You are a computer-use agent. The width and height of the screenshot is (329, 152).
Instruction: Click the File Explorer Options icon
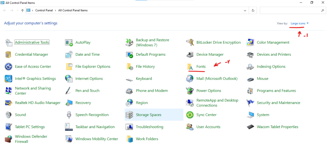coord(69,67)
